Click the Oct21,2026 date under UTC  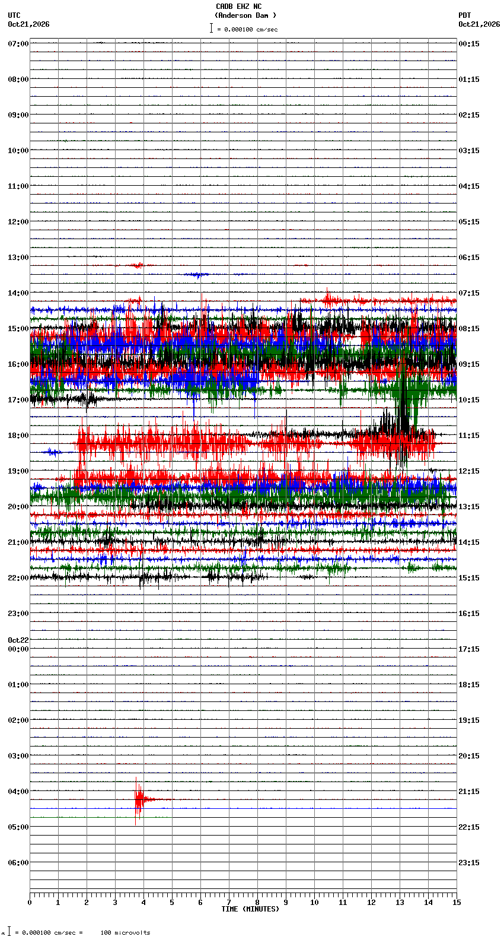pos(28,24)
